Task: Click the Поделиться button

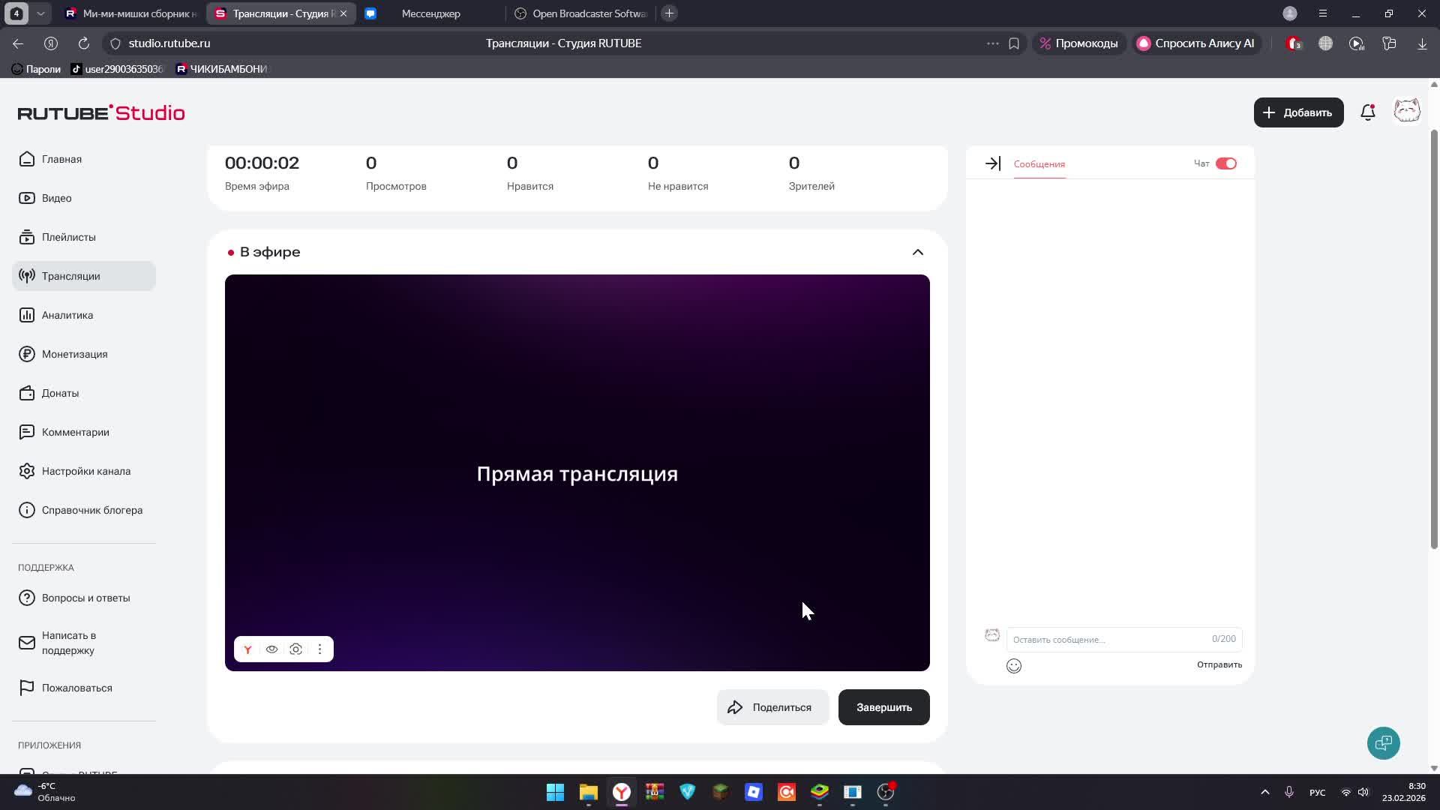Action: point(772,707)
